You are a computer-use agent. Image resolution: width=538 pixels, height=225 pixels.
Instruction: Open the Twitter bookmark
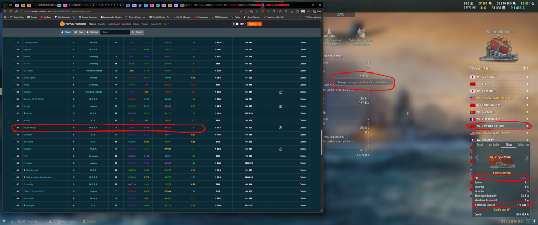[236, 17]
